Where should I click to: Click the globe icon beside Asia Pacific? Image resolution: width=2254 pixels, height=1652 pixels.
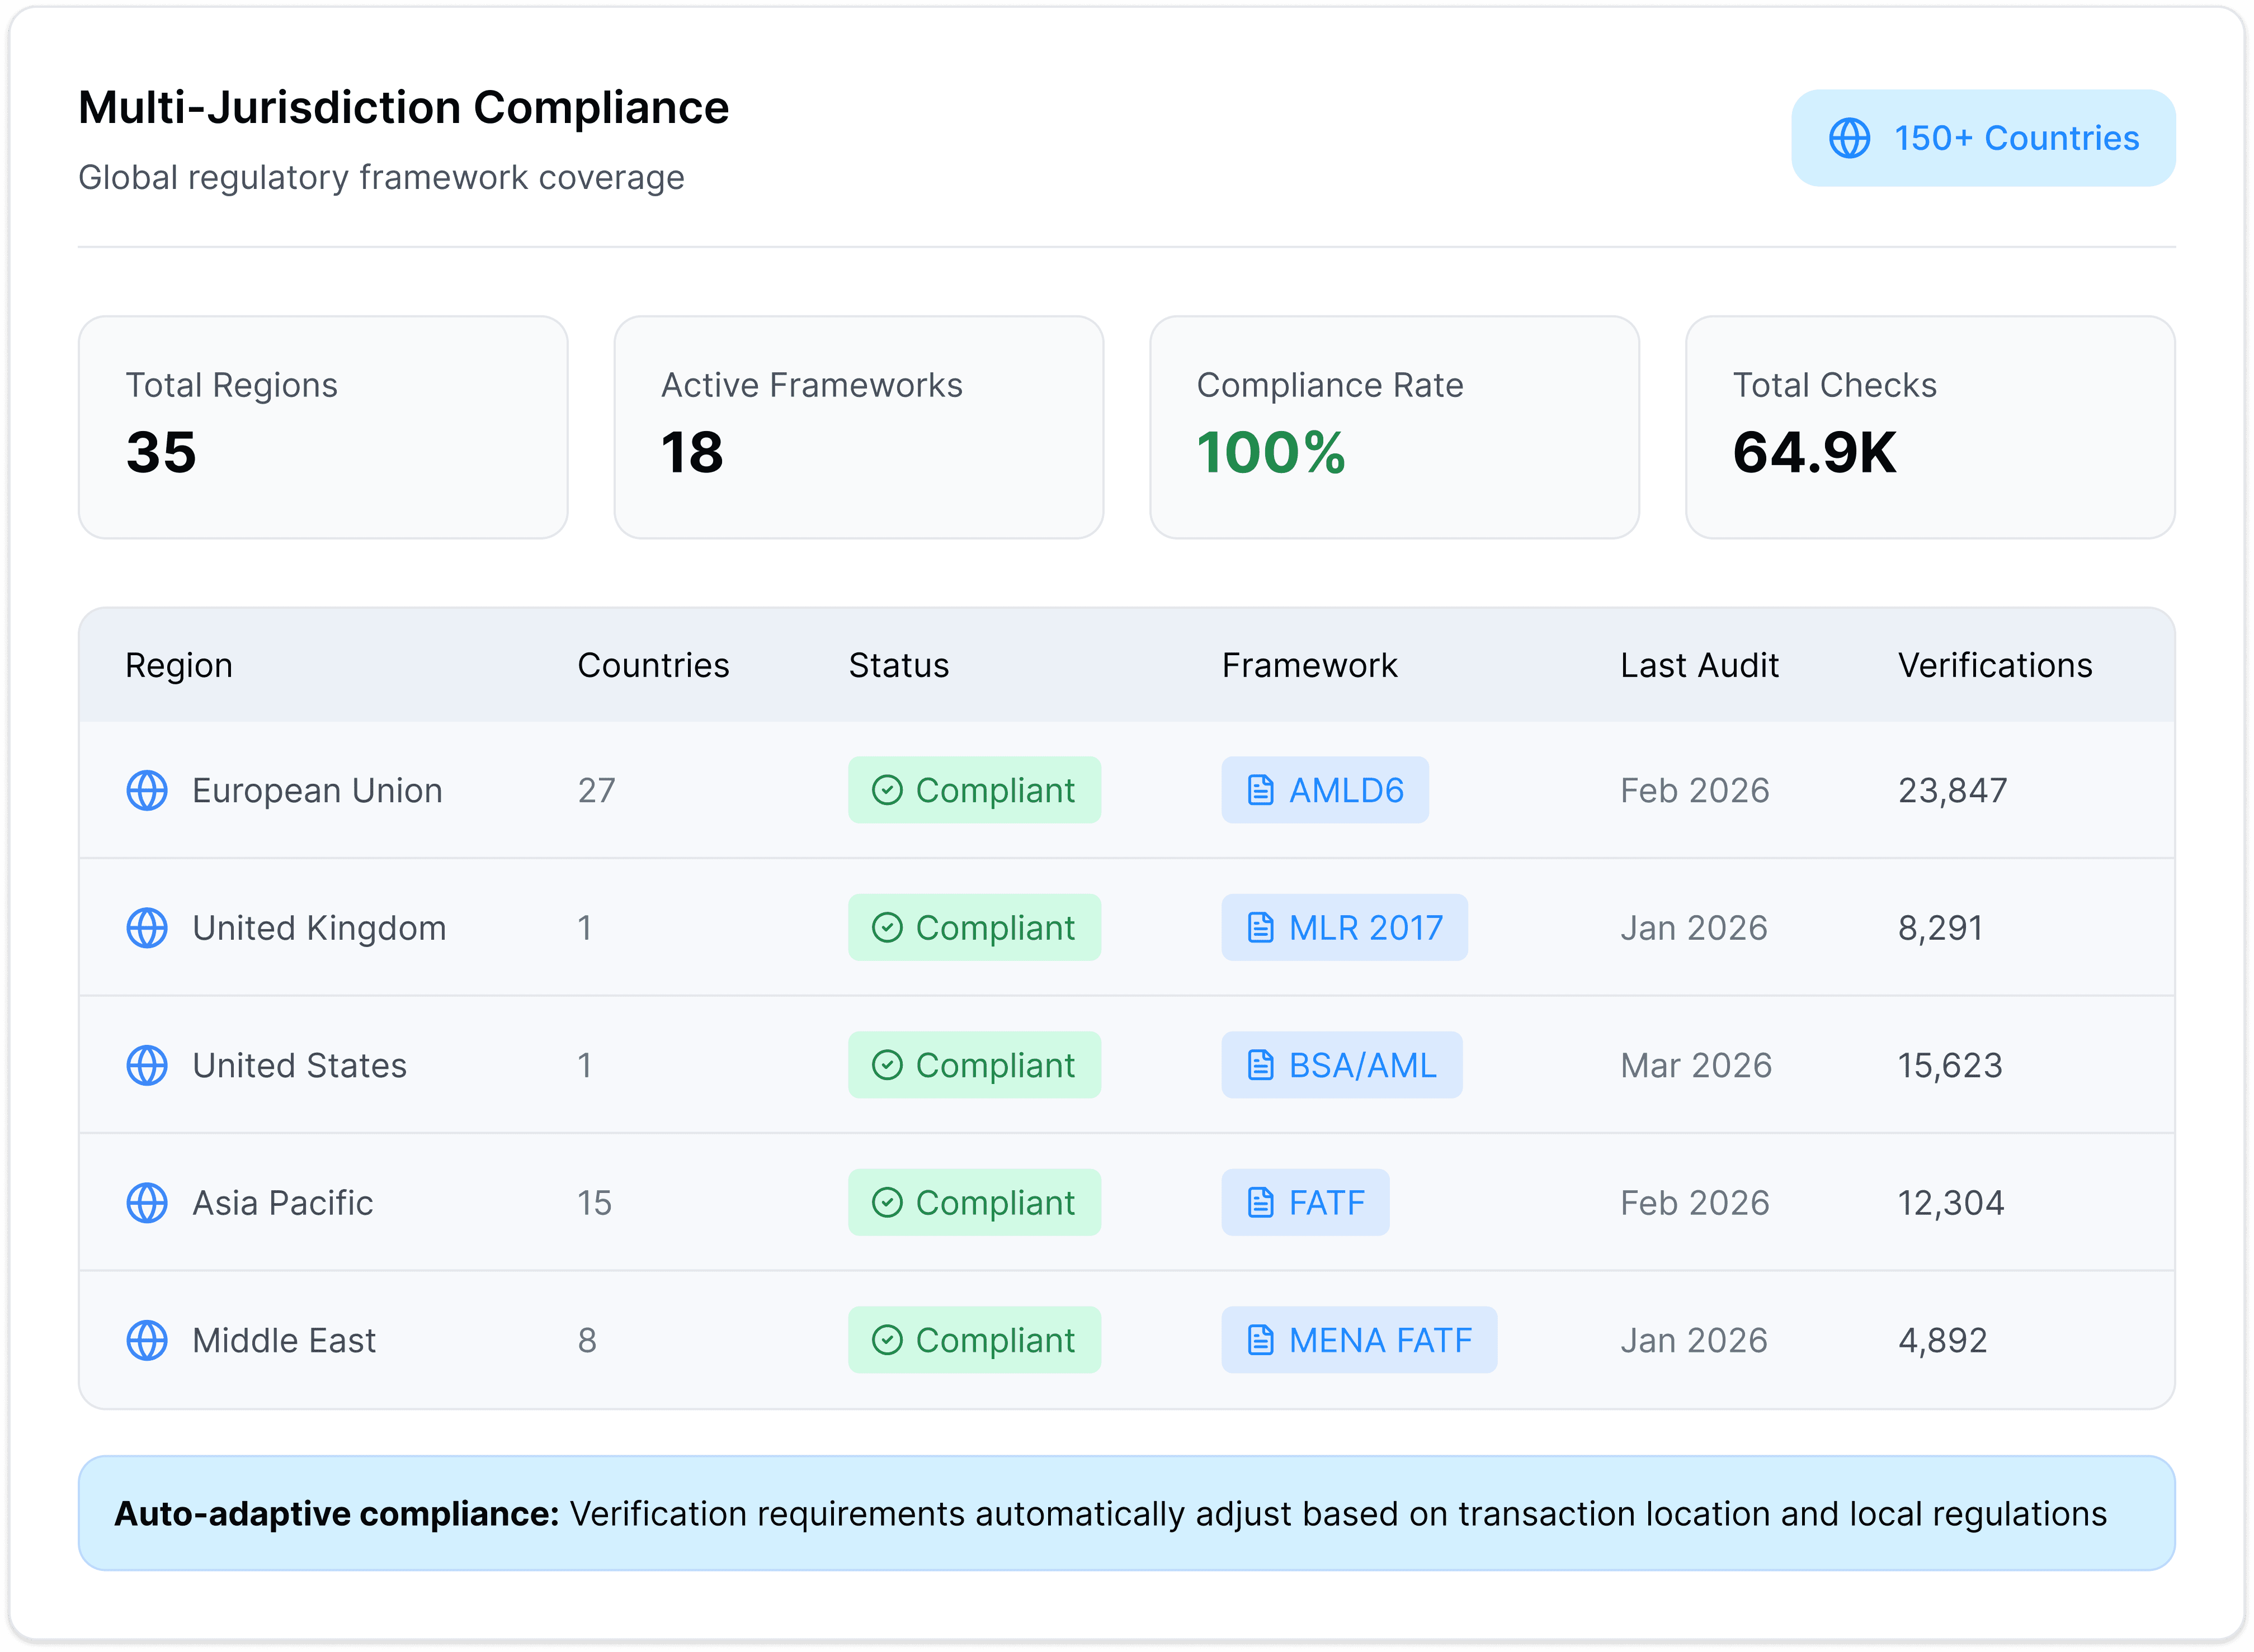[x=147, y=1202]
